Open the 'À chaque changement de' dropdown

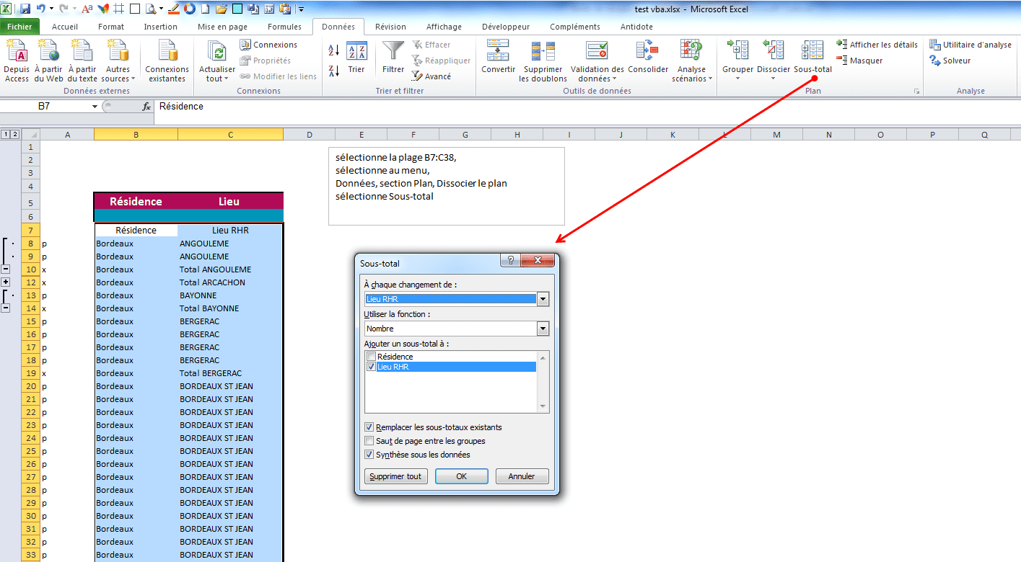[x=543, y=299]
